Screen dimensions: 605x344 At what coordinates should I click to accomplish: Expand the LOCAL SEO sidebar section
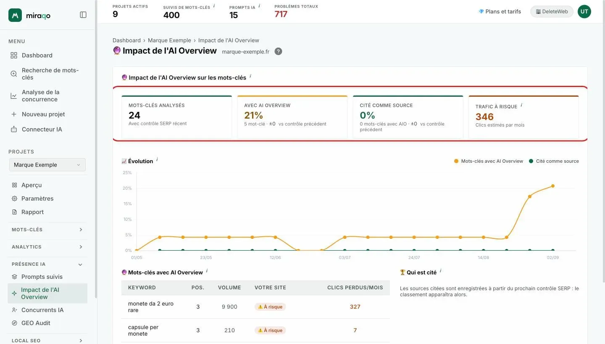(x=47, y=341)
